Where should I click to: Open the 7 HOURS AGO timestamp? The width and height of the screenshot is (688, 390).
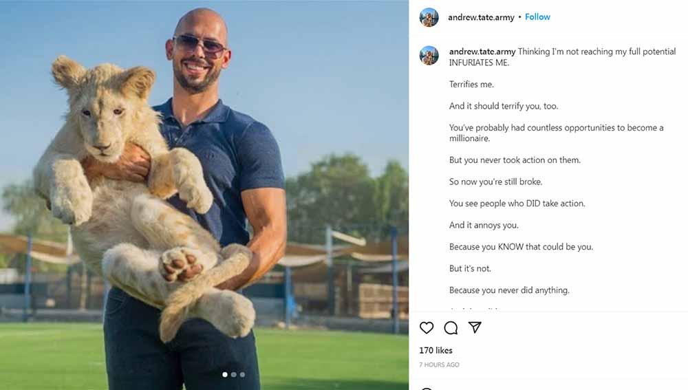(x=439, y=365)
